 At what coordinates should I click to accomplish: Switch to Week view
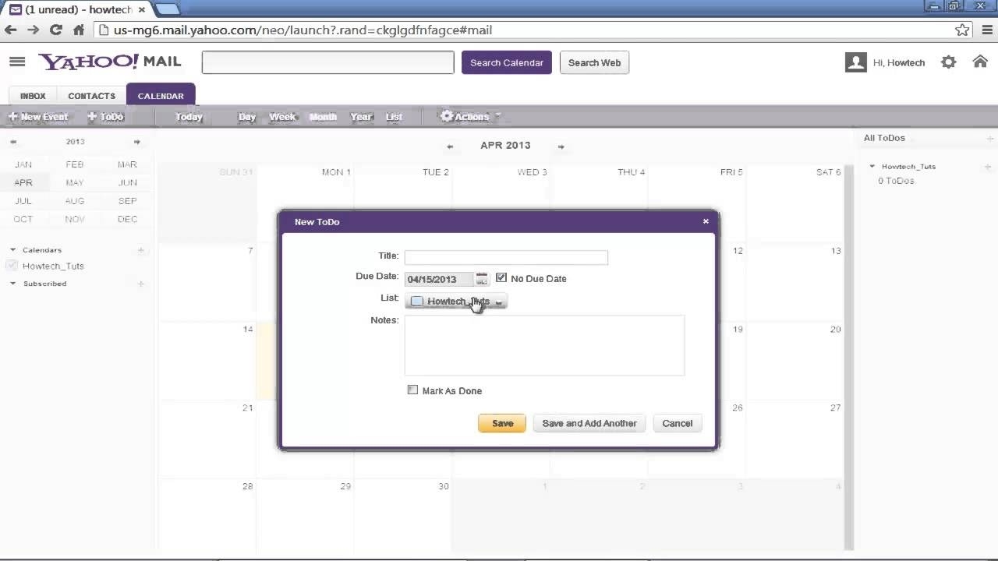click(282, 117)
